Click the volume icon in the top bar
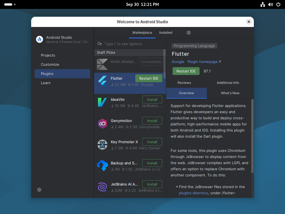 (x=270, y=4)
